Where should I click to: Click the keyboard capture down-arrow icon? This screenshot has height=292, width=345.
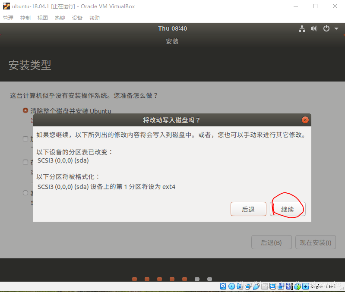pyautogui.click(x=305, y=286)
